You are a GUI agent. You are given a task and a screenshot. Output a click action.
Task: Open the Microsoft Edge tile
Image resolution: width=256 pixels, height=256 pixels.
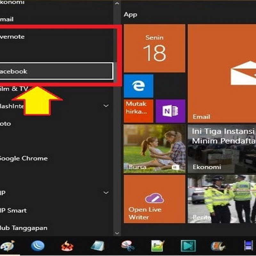coord(139,86)
